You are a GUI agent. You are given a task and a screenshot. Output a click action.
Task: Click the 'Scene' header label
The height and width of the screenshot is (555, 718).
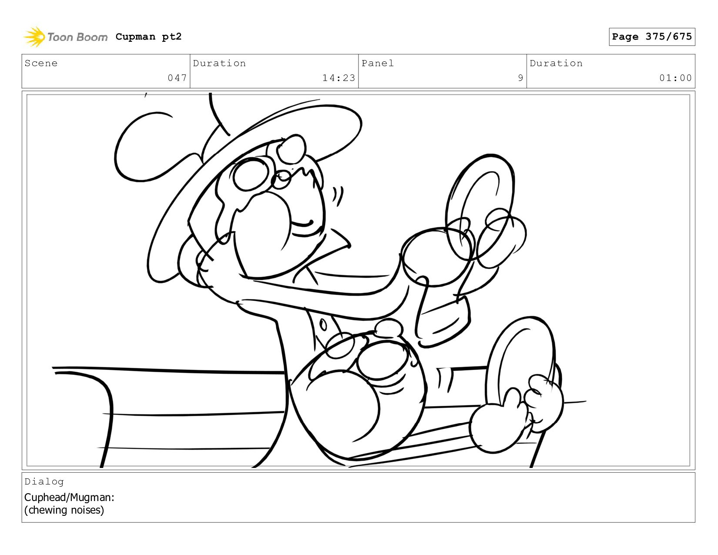[41, 63]
